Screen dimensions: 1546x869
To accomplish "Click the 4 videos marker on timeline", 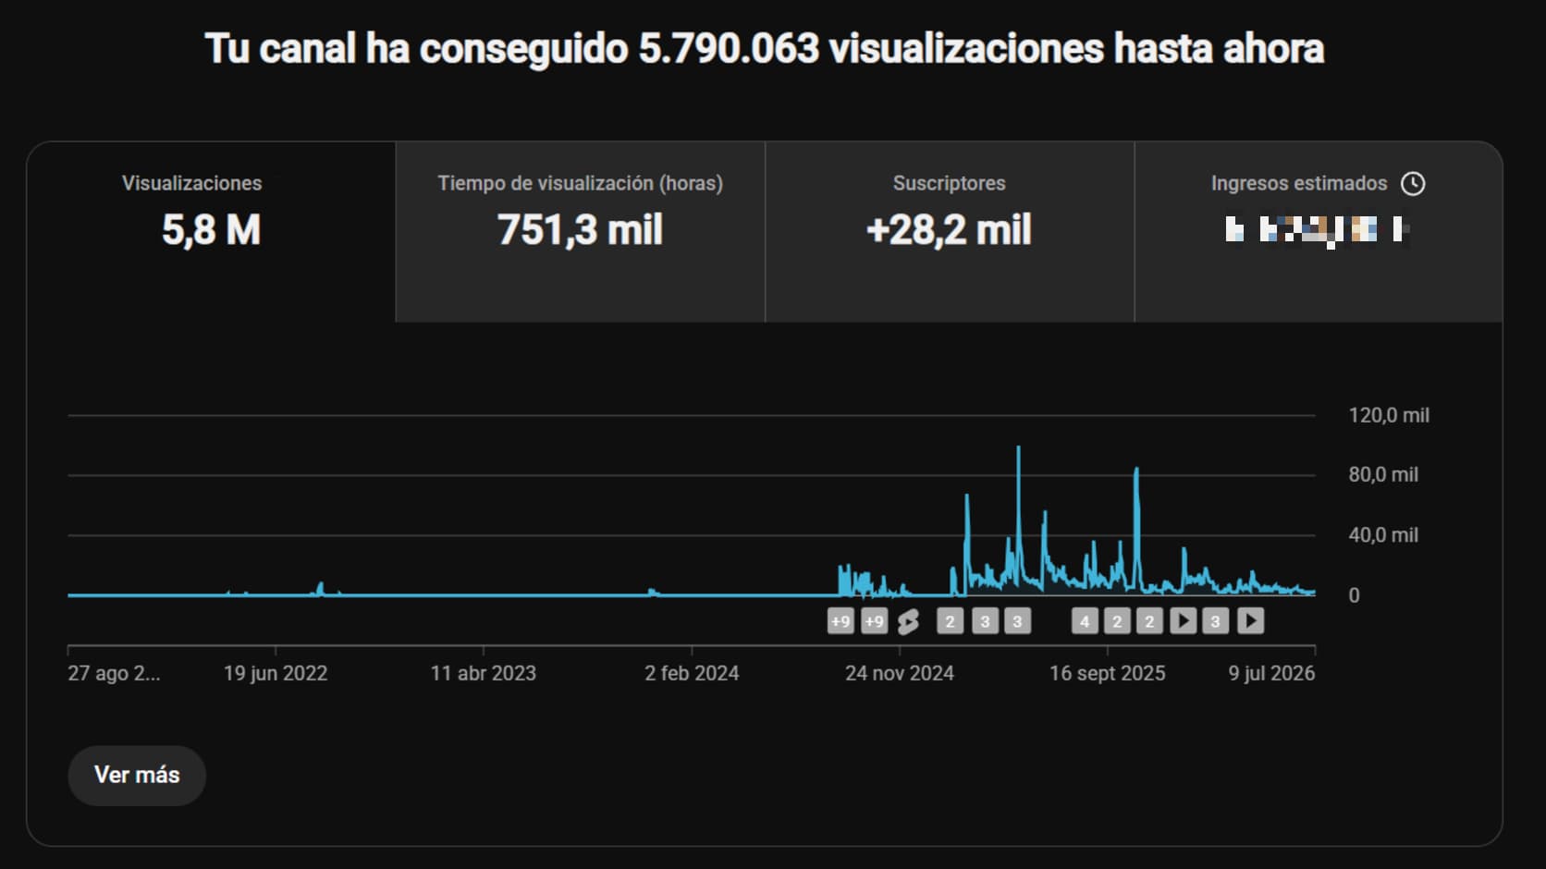I will click(1085, 621).
